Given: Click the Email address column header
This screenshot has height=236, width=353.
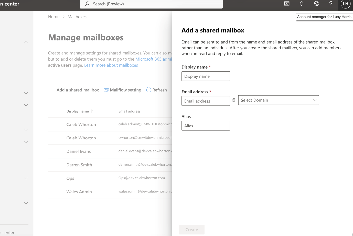Looking at the screenshot, I should (x=130, y=111).
